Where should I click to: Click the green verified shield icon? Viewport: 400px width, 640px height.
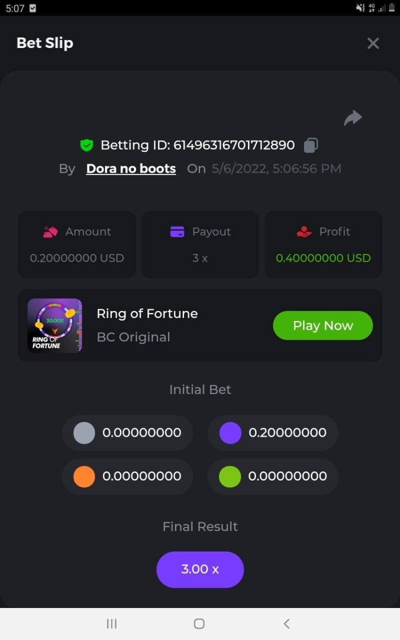[86, 145]
